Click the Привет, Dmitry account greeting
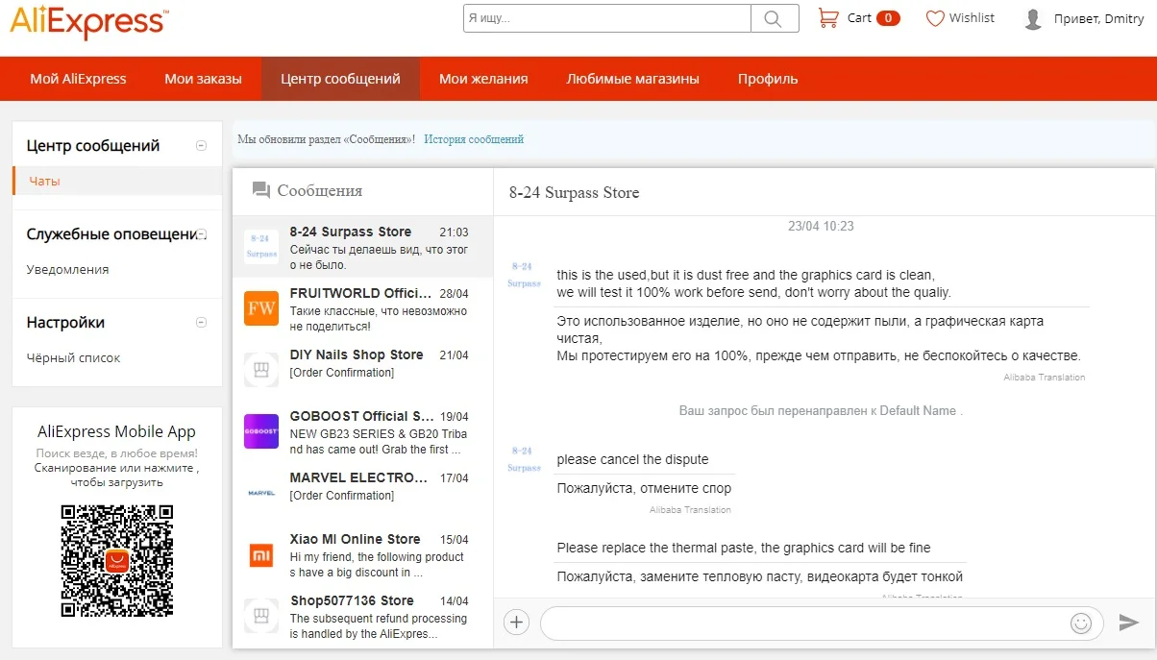 [x=1098, y=19]
